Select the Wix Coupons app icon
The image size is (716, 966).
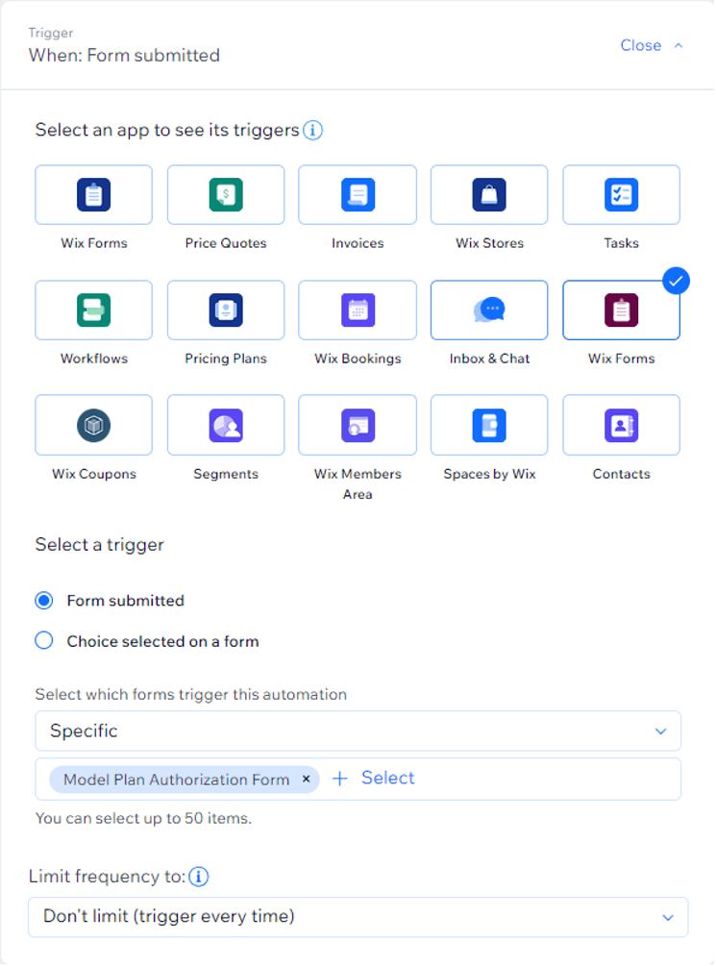click(93, 425)
